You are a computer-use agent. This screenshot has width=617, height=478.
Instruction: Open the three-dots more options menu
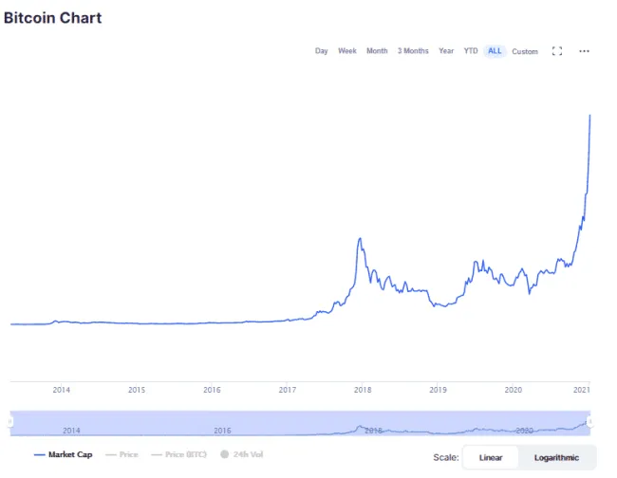[x=585, y=51]
